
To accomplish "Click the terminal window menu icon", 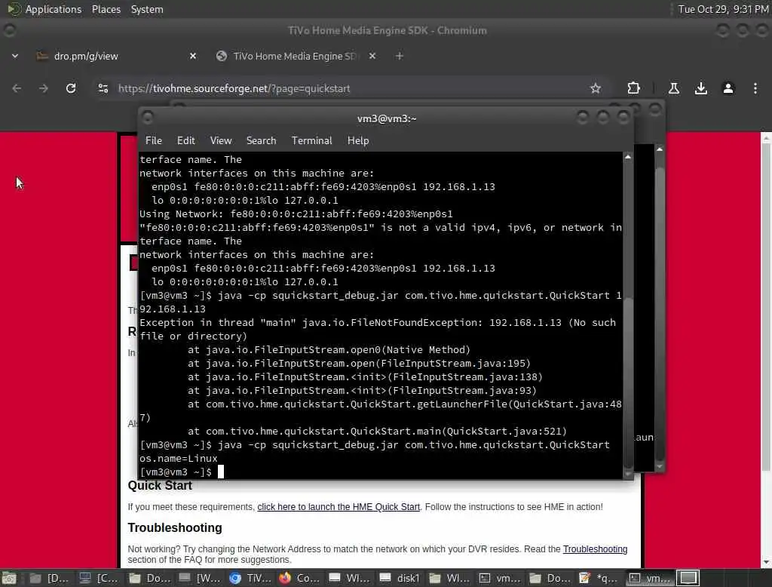I will tap(147, 117).
